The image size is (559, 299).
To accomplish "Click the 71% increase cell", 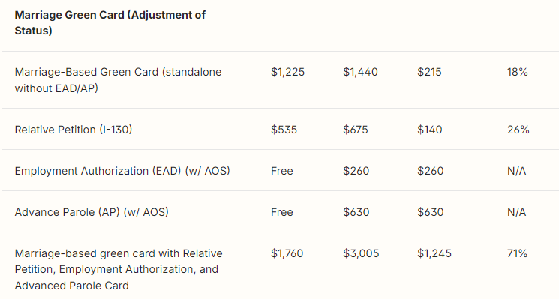I will [517, 253].
